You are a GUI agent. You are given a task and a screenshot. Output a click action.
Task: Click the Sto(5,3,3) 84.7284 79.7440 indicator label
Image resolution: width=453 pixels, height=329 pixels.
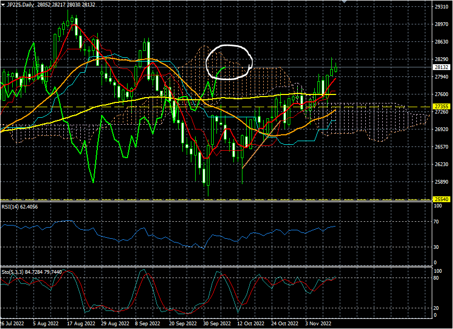click(31, 272)
